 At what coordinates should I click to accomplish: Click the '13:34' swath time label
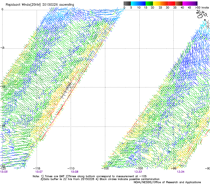pyautogui.click(x=180, y=172)
